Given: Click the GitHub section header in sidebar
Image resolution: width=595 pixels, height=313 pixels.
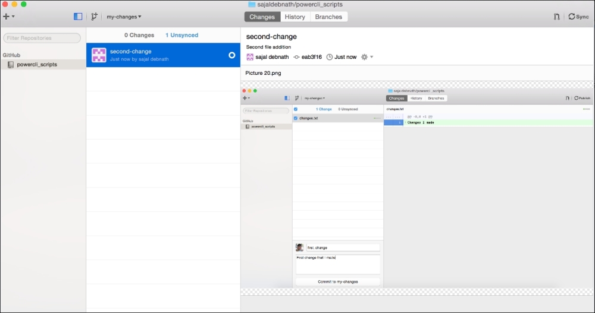Looking at the screenshot, I should pyautogui.click(x=11, y=55).
